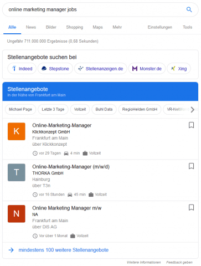This screenshot has height=266, width=201.
Task: Click the Stellenanzeigen.de logo icon
Action: pos(81,69)
